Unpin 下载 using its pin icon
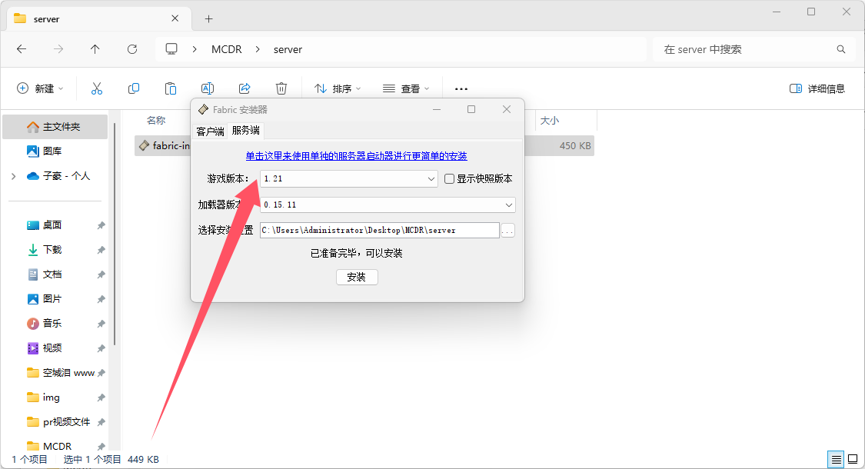 click(101, 250)
